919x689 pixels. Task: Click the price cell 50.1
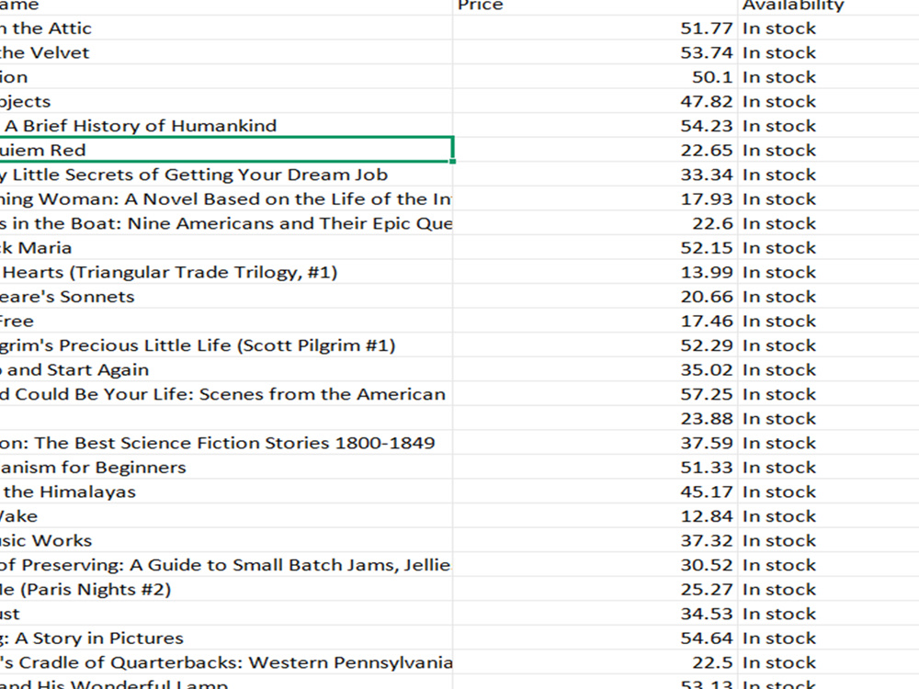coord(595,77)
